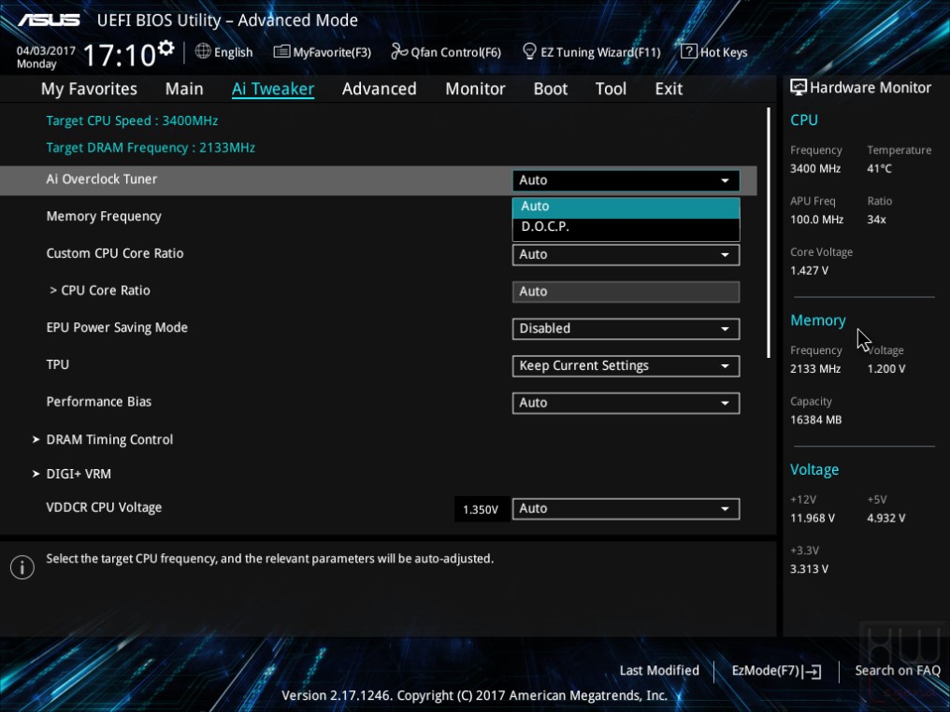Click the VDDCR CPU Voltage label

[104, 508]
